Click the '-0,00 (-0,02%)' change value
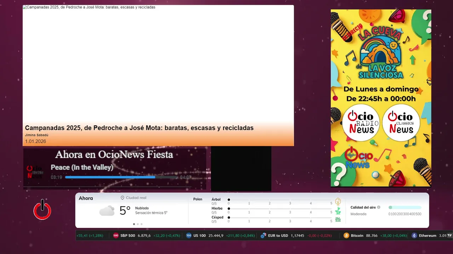The height and width of the screenshot is (254, 453). 319,236
